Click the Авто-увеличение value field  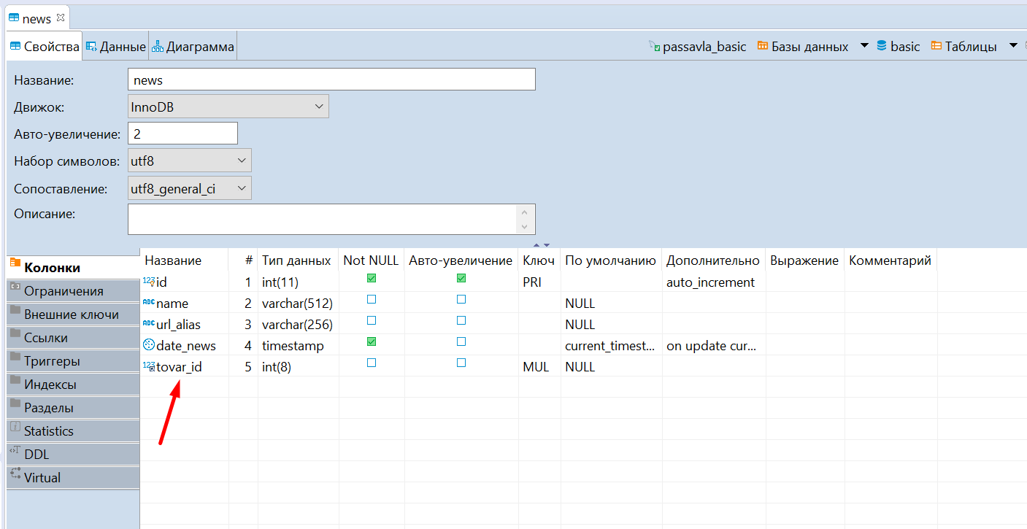(182, 134)
